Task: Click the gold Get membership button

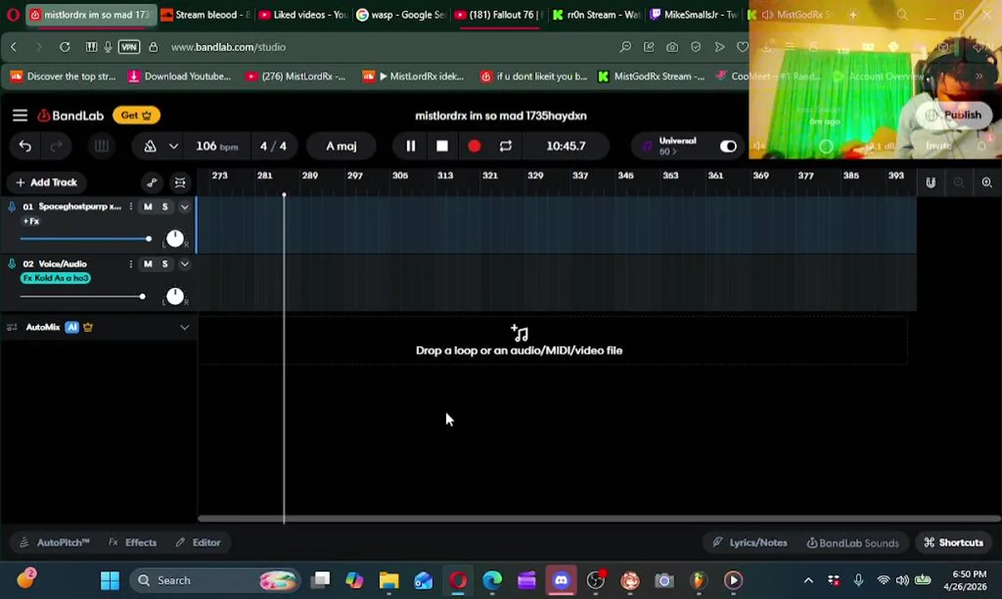Action: click(x=136, y=116)
